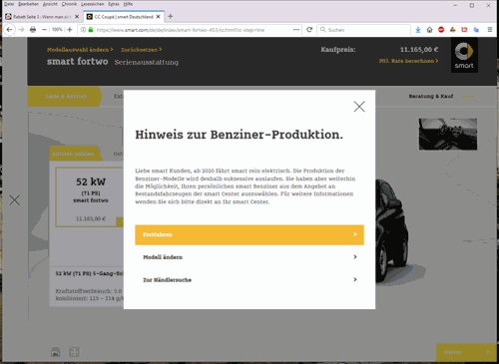This screenshot has height=364, width=499.
Task: Click the Serienausstattung label
Action: [147, 62]
